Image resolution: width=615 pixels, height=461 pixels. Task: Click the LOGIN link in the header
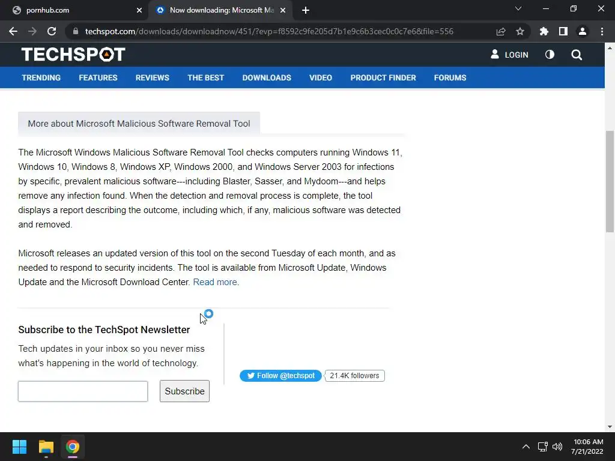coord(509,55)
